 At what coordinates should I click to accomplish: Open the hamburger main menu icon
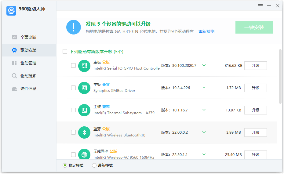[x=260, y=6]
